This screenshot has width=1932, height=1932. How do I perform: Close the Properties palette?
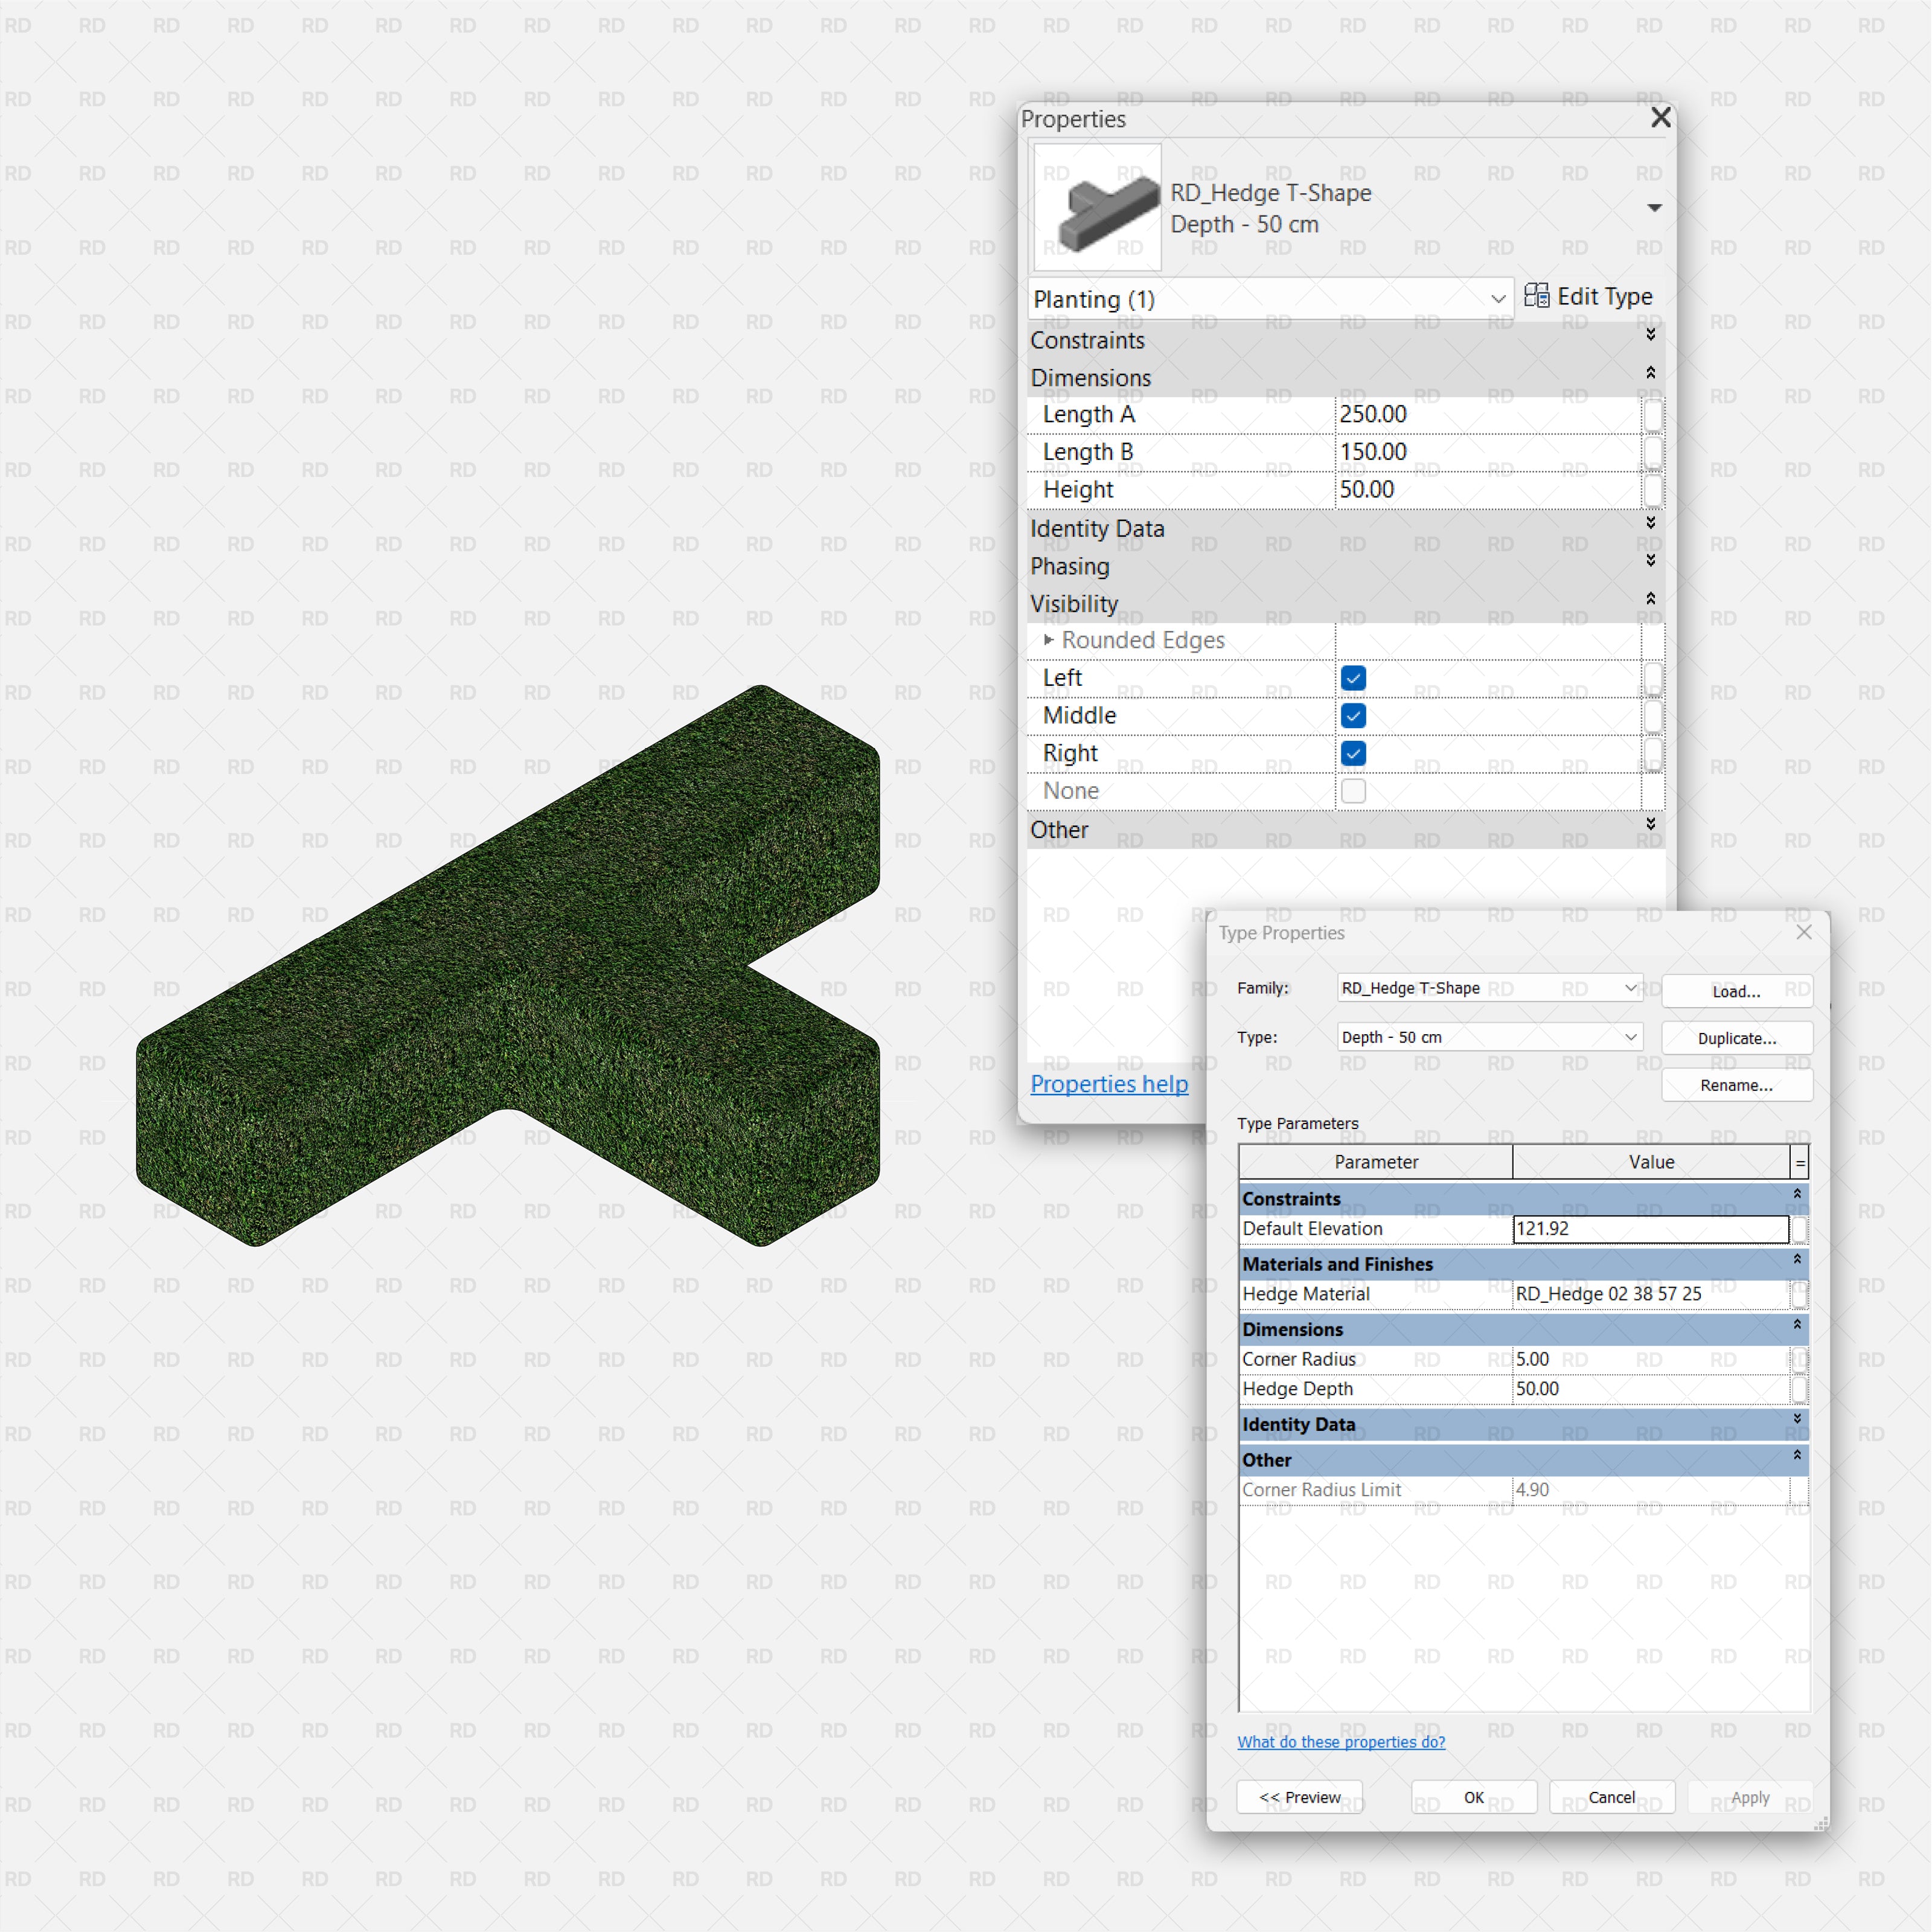[1660, 118]
